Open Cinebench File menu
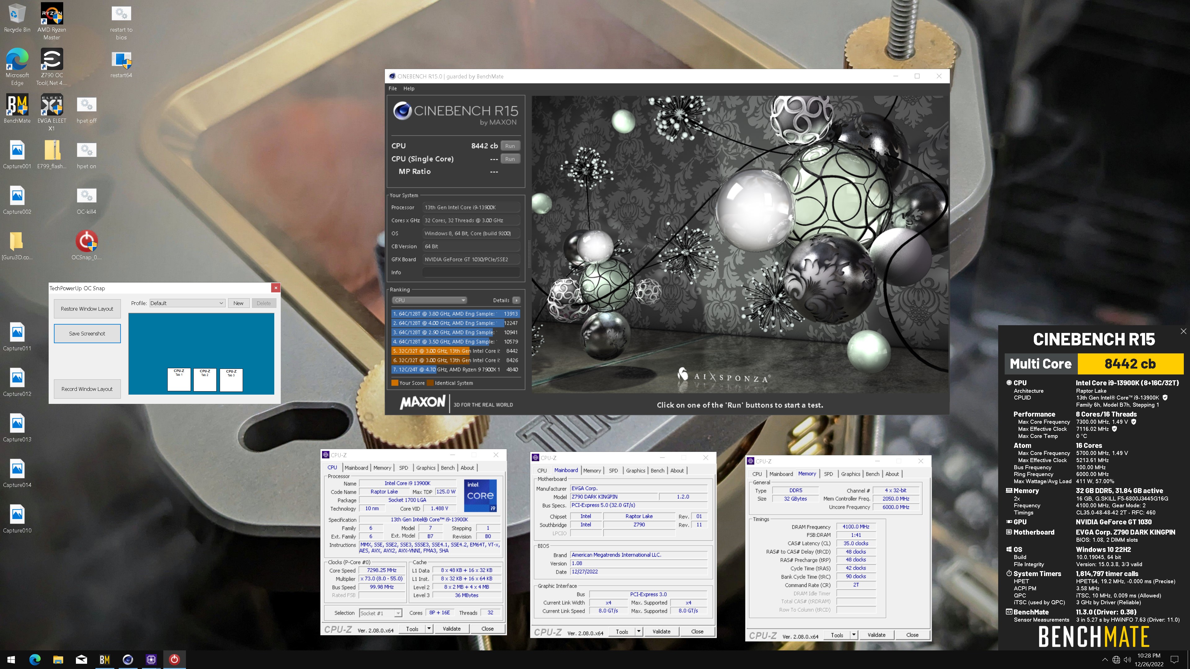 (393, 88)
